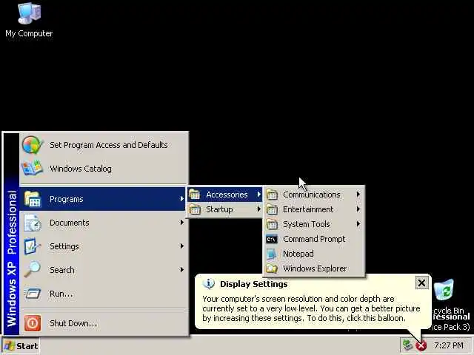Expand the Startup submenu arrow

(258, 209)
